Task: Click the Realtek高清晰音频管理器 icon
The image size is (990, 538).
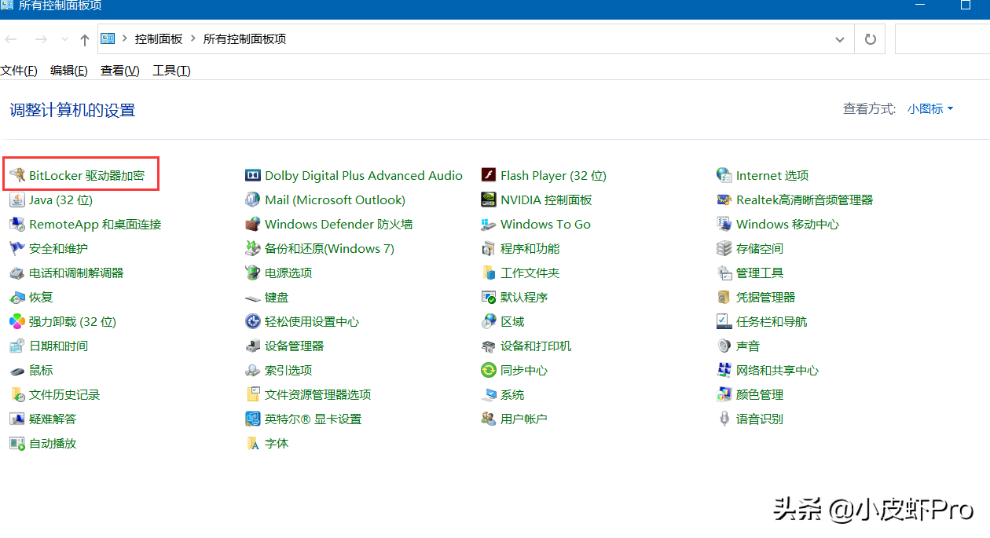Action: point(724,199)
